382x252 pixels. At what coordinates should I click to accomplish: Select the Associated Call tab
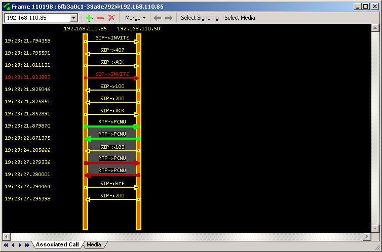pos(57,245)
